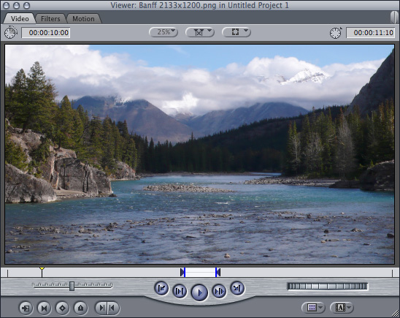Add a motion keyframe with diamond button
Viewport: 400px width, 318px height.
point(62,308)
